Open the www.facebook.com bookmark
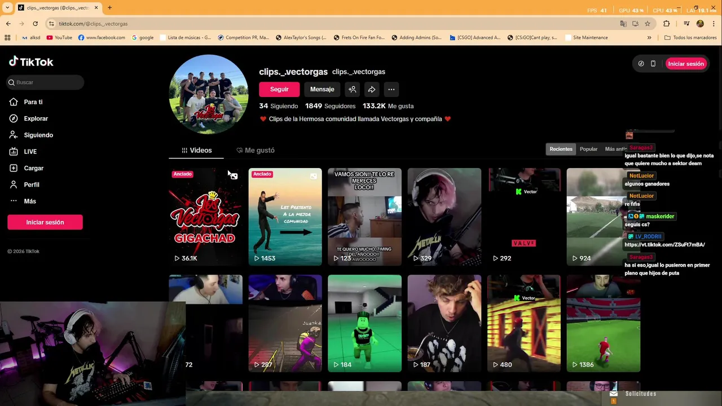 (x=102, y=38)
